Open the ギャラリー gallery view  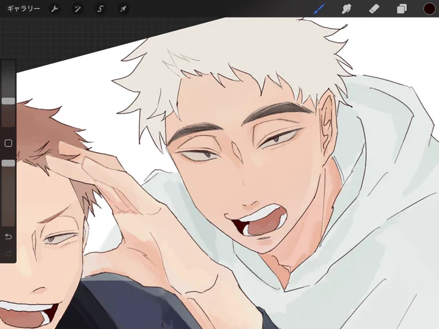23,8
